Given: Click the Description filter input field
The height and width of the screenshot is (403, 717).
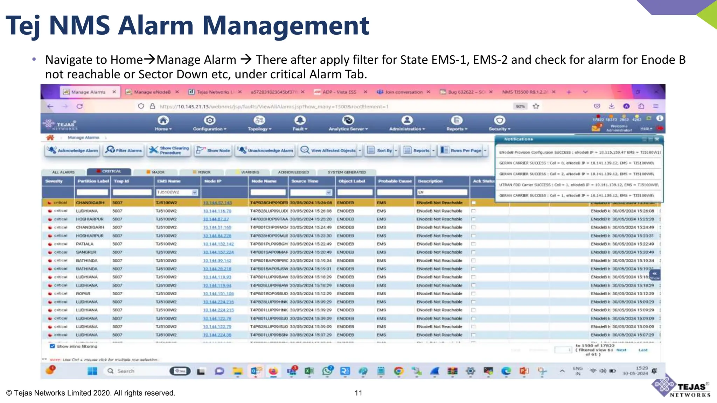Looking at the screenshot, I should [442, 192].
